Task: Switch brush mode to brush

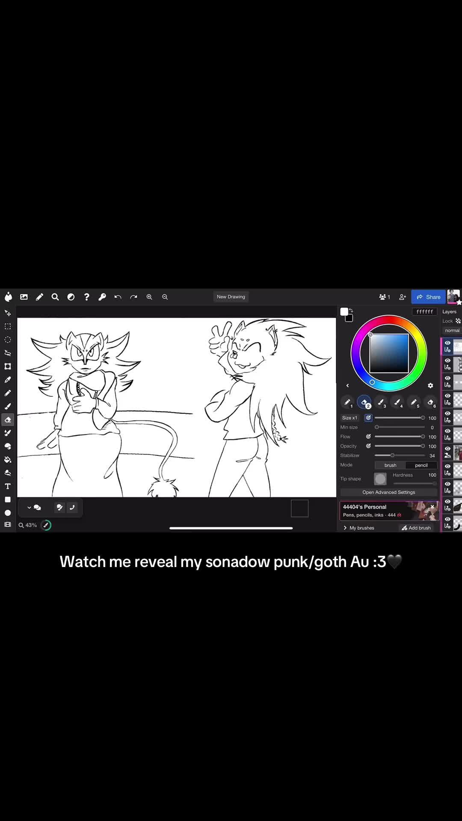Action: coord(390,465)
